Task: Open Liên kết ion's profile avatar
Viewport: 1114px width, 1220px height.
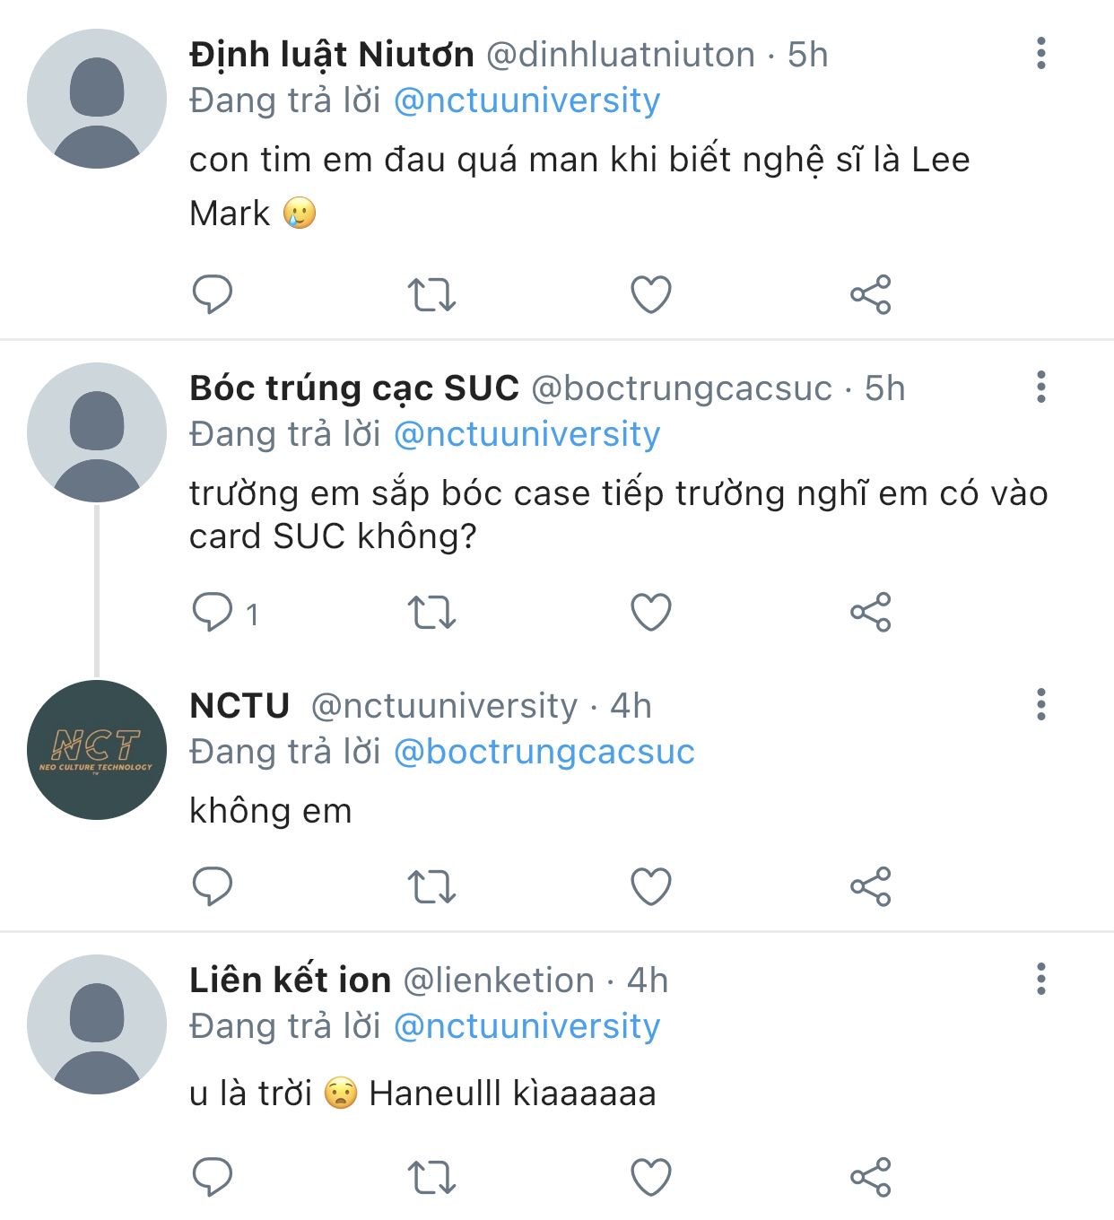Action: pyautogui.click(x=97, y=1024)
